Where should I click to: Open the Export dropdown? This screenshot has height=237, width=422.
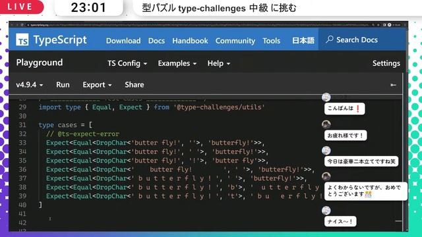pos(97,85)
